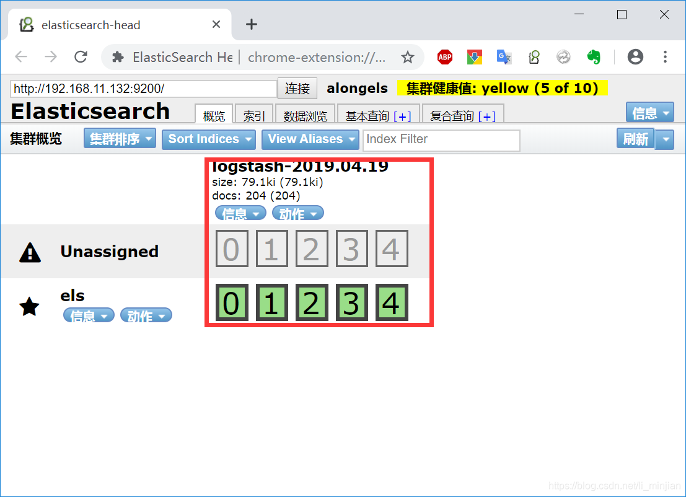686x497 pixels.
Task: Select unassigned replica shard 0
Action: tap(232, 248)
